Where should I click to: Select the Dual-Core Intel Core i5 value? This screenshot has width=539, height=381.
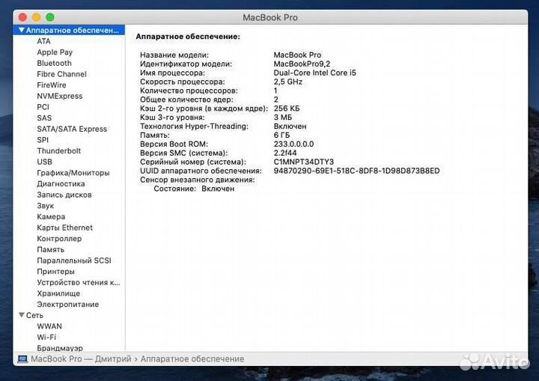315,73
